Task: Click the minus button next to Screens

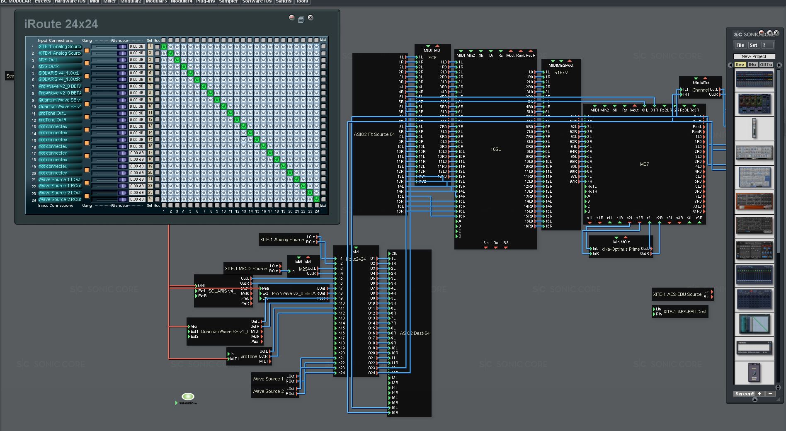Action: point(770,394)
